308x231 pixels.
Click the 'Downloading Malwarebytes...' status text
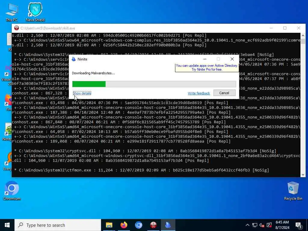click(93, 73)
